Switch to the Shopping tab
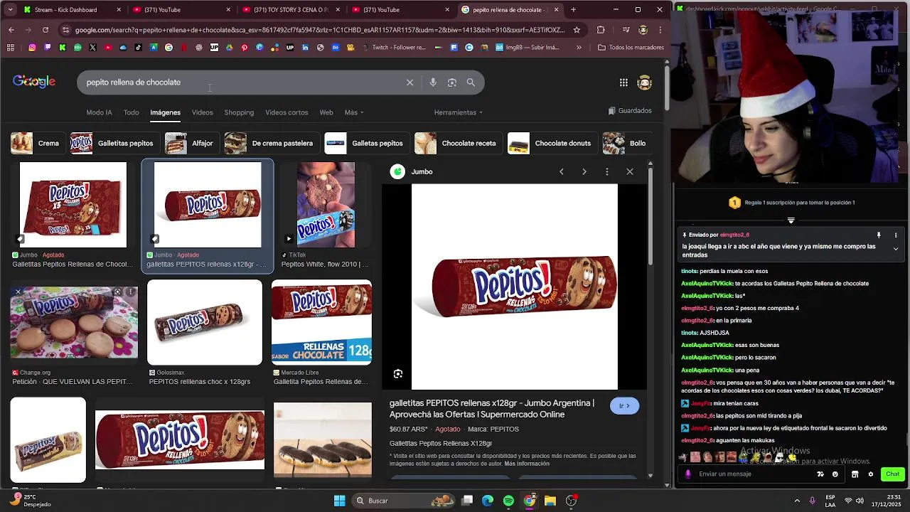The width and height of the screenshot is (910, 512). [239, 112]
